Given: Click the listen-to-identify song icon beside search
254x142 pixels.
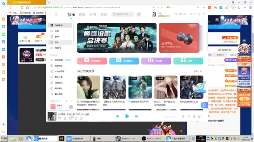Looking at the screenshot, I should tap(139, 14).
